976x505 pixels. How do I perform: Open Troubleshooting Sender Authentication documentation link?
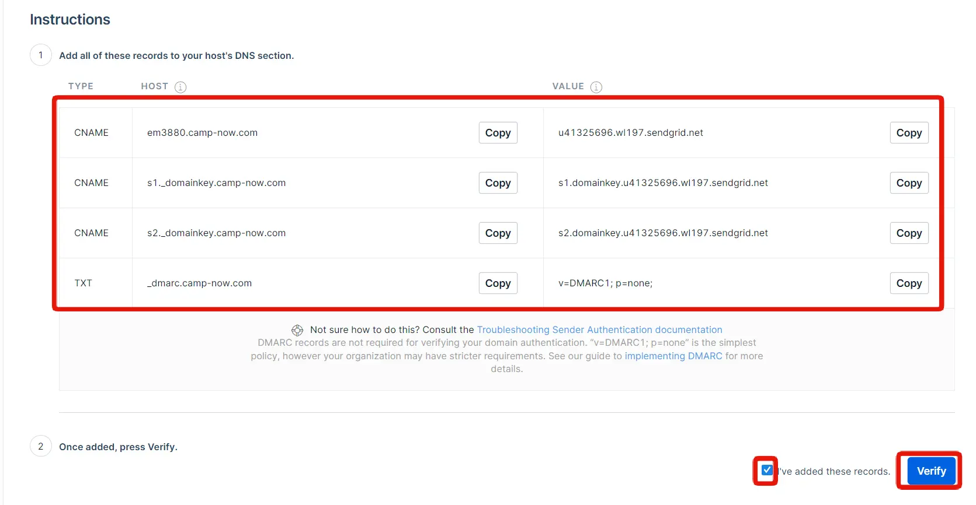(x=599, y=330)
